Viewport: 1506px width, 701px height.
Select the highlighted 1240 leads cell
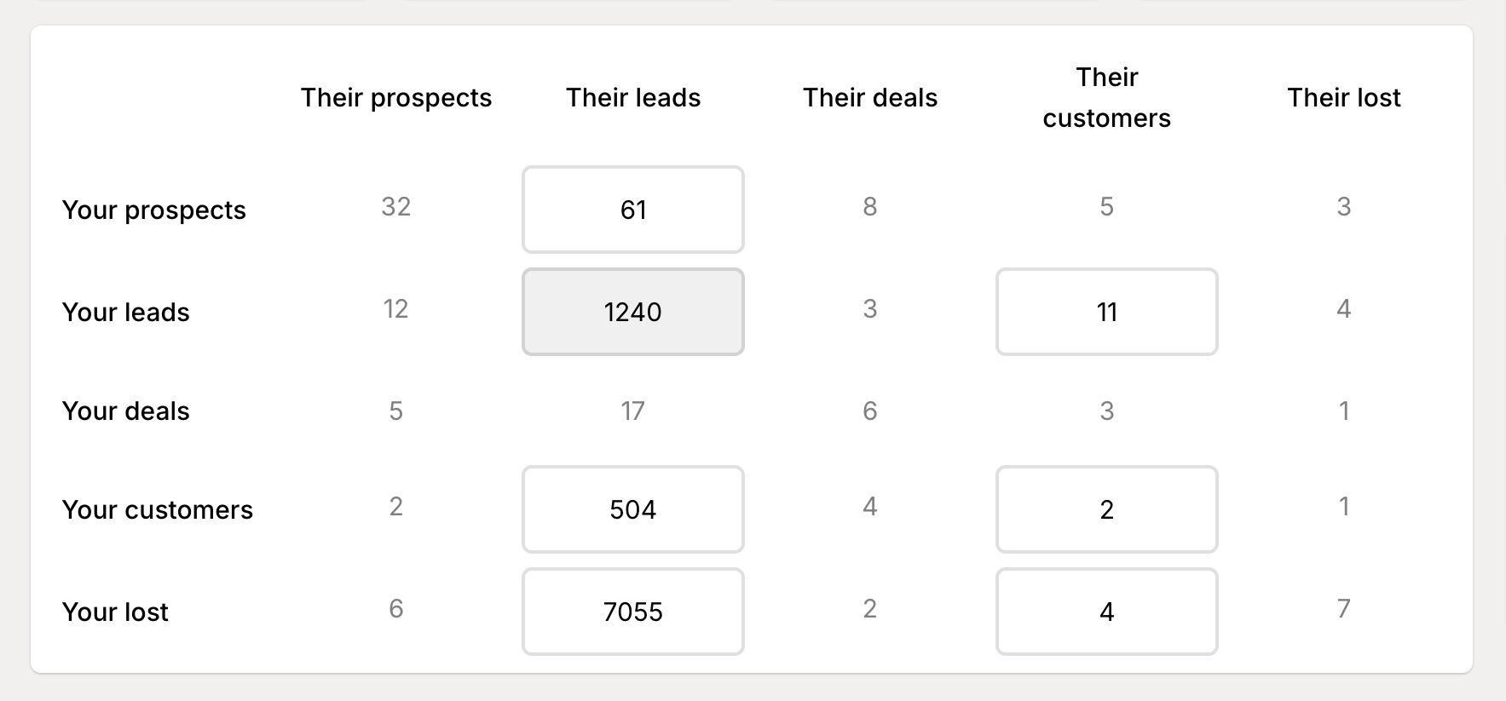632,312
